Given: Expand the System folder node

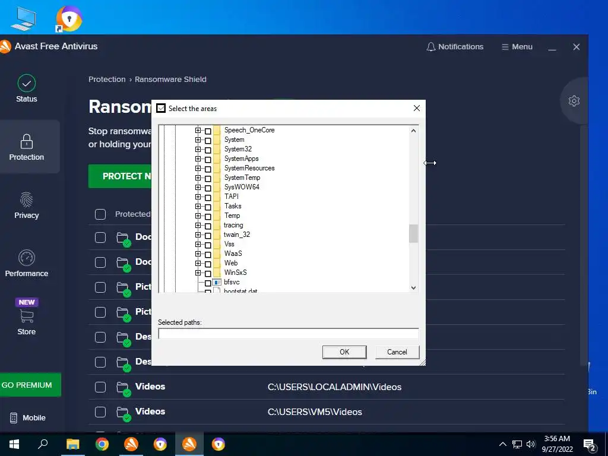Looking at the screenshot, I should [198, 140].
